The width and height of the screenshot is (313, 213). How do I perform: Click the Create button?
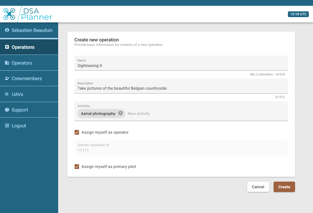[x=284, y=187]
